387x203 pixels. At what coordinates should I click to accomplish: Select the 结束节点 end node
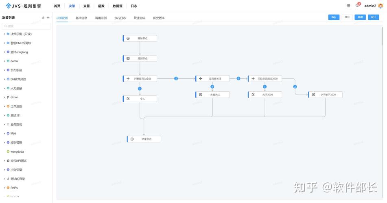click(144, 139)
